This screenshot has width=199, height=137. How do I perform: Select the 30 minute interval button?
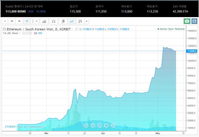[12, 21]
